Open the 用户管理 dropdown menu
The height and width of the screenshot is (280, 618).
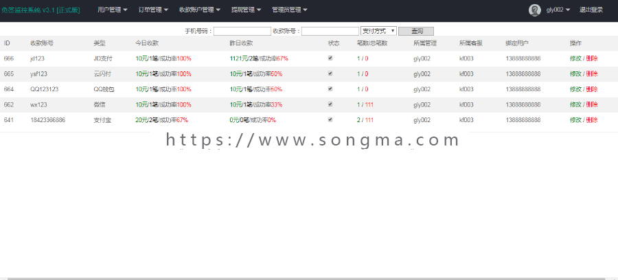[x=113, y=10]
